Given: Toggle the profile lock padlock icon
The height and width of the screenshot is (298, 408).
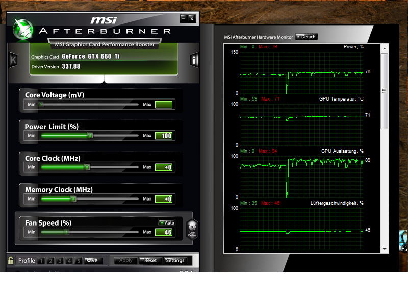Looking at the screenshot, I should (11, 260).
